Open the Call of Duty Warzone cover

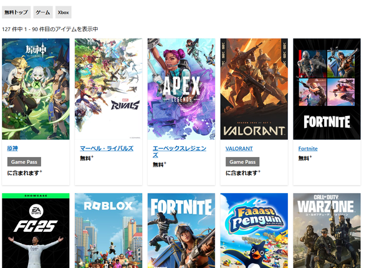pyautogui.click(x=327, y=231)
